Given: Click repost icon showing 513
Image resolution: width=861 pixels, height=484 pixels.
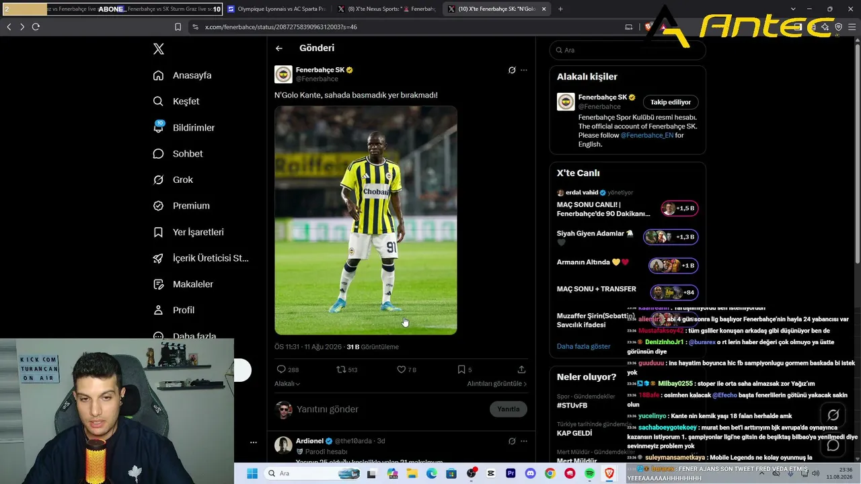Looking at the screenshot, I should pyautogui.click(x=341, y=369).
